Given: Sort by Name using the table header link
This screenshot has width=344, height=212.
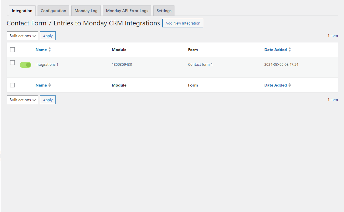Looking at the screenshot, I should point(43,50).
